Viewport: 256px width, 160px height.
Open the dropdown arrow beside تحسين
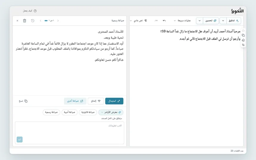click(x=199, y=21)
